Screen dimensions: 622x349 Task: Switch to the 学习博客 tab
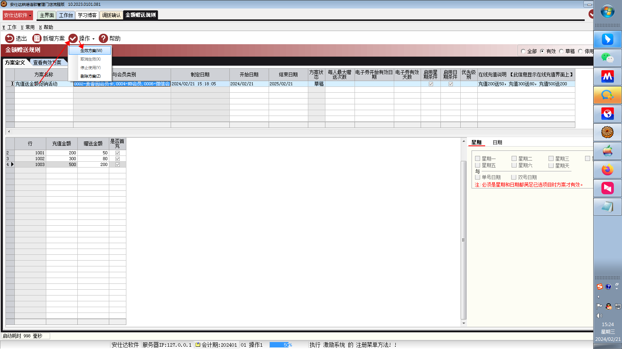click(x=87, y=15)
